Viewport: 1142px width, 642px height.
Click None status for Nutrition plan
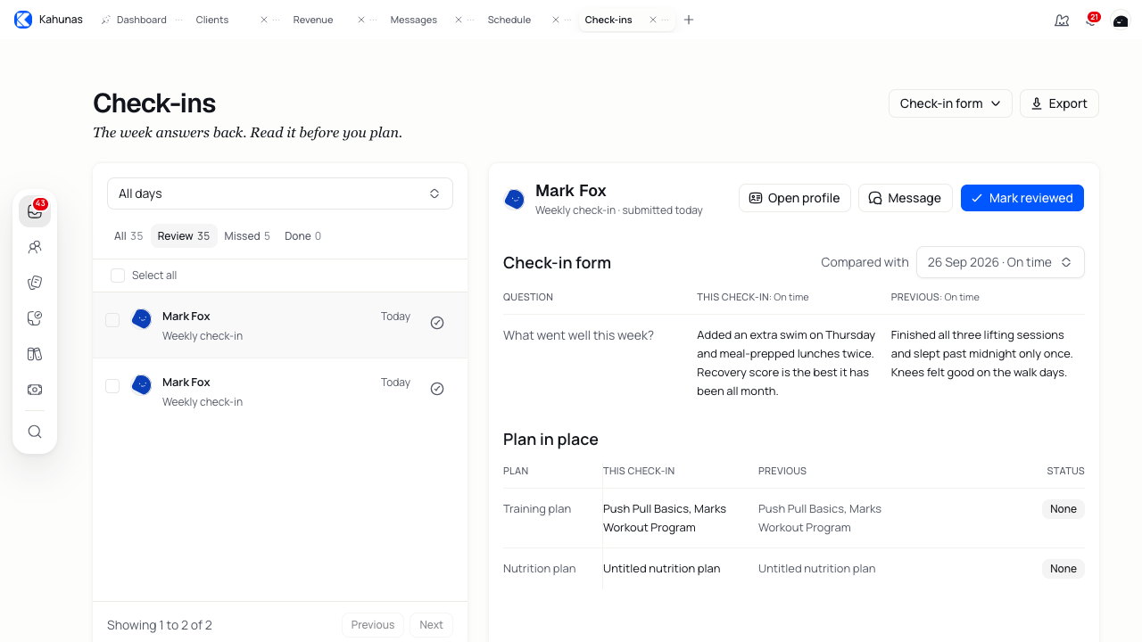[x=1063, y=569]
